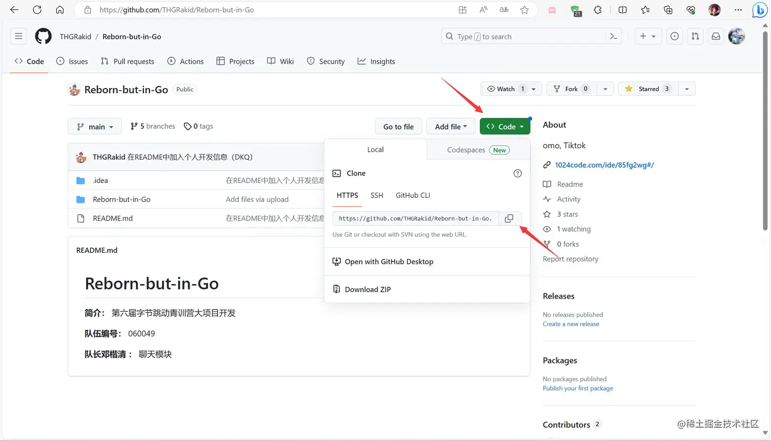Click the browser back arrow
This screenshot has height=441, width=771.
click(x=14, y=10)
